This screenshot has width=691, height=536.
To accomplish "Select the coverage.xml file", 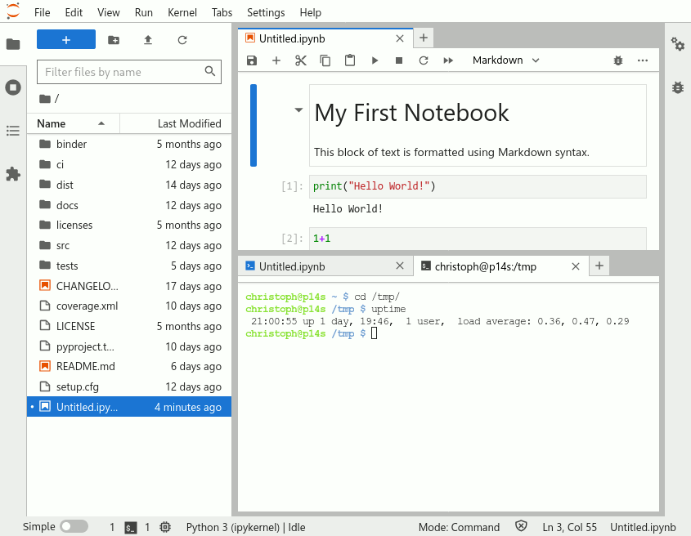I will pos(129,306).
